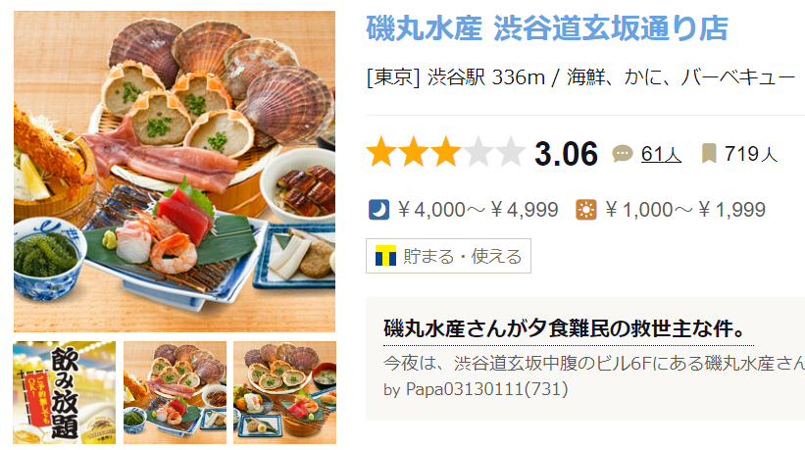Open the 磯丸水産 渋谷道玄坂通り店 restaurant title link
This screenshot has height=450, width=805.
tap(547, 28)
